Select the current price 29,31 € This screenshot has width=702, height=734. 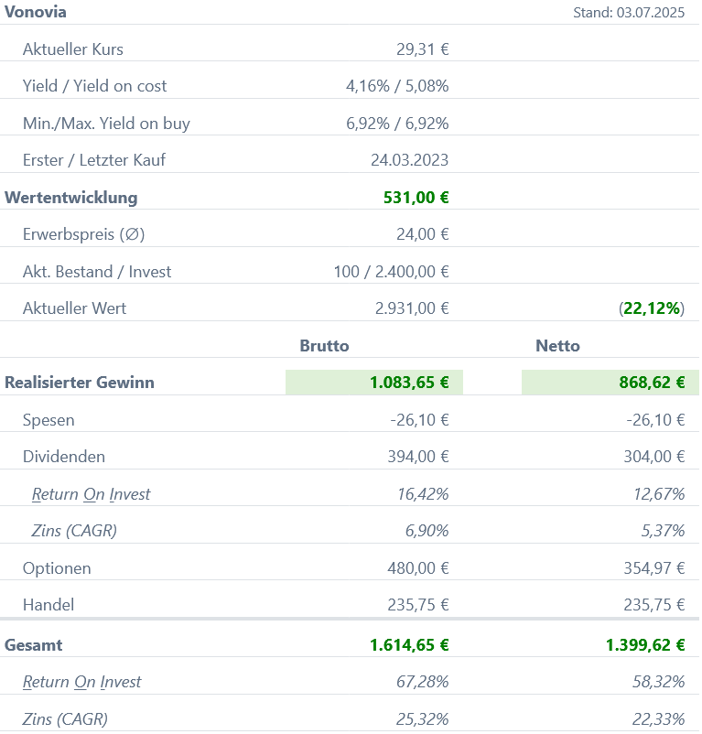[x=423, y=49]
